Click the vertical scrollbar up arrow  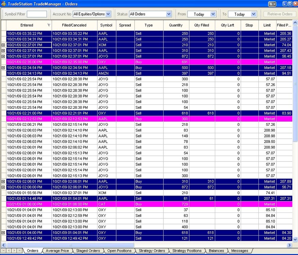tap(295, 23)
